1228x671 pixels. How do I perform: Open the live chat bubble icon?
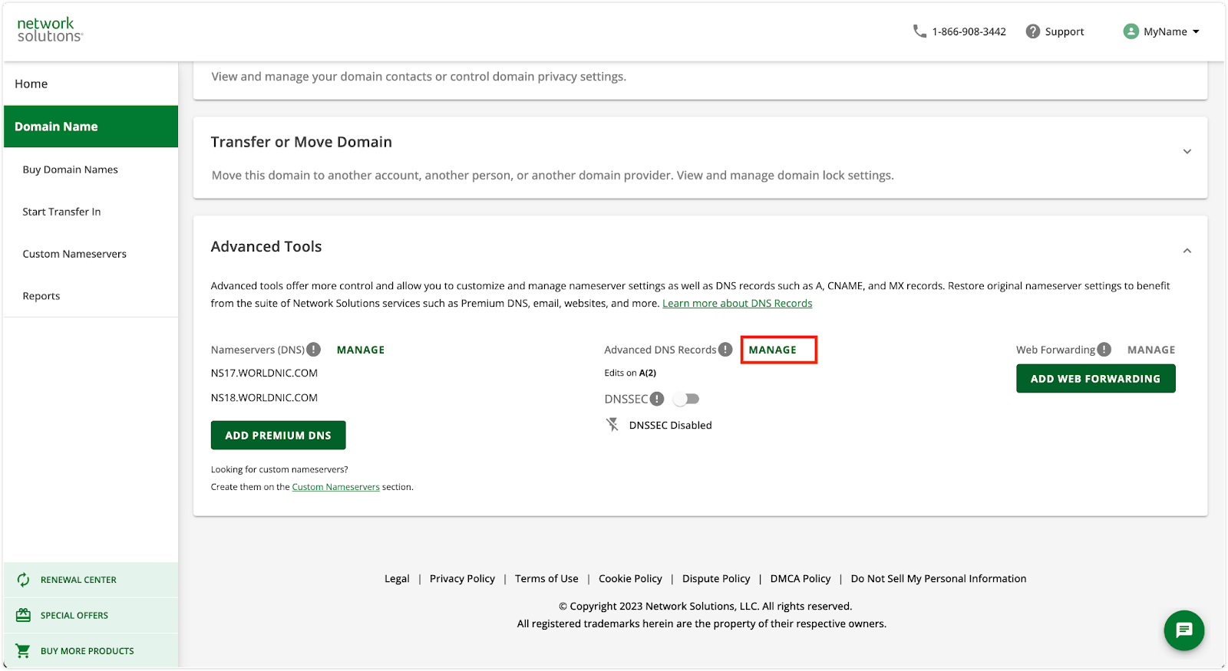coord(1184,630)
